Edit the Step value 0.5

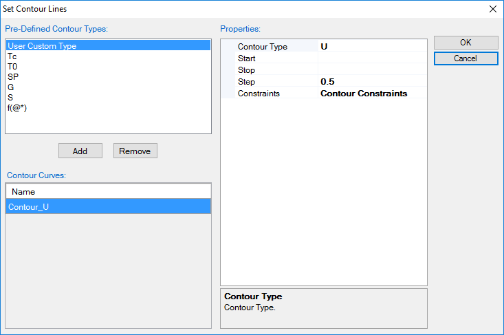pyautogui.click(x=371, y=82)
